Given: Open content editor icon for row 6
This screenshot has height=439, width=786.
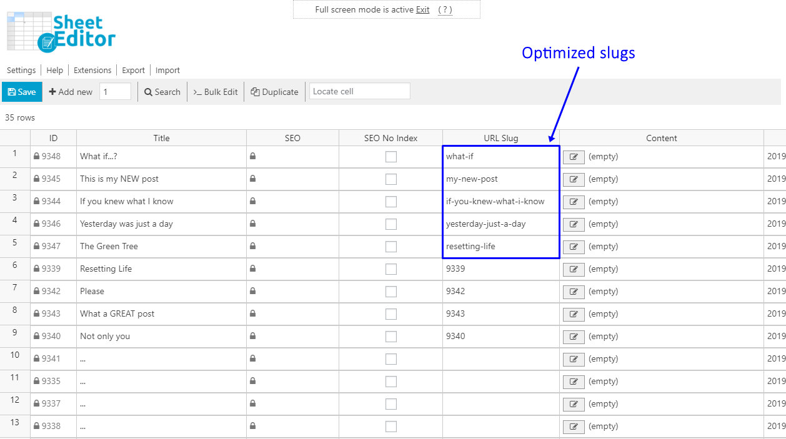Looking at the screenshot, I should [574, 269].
